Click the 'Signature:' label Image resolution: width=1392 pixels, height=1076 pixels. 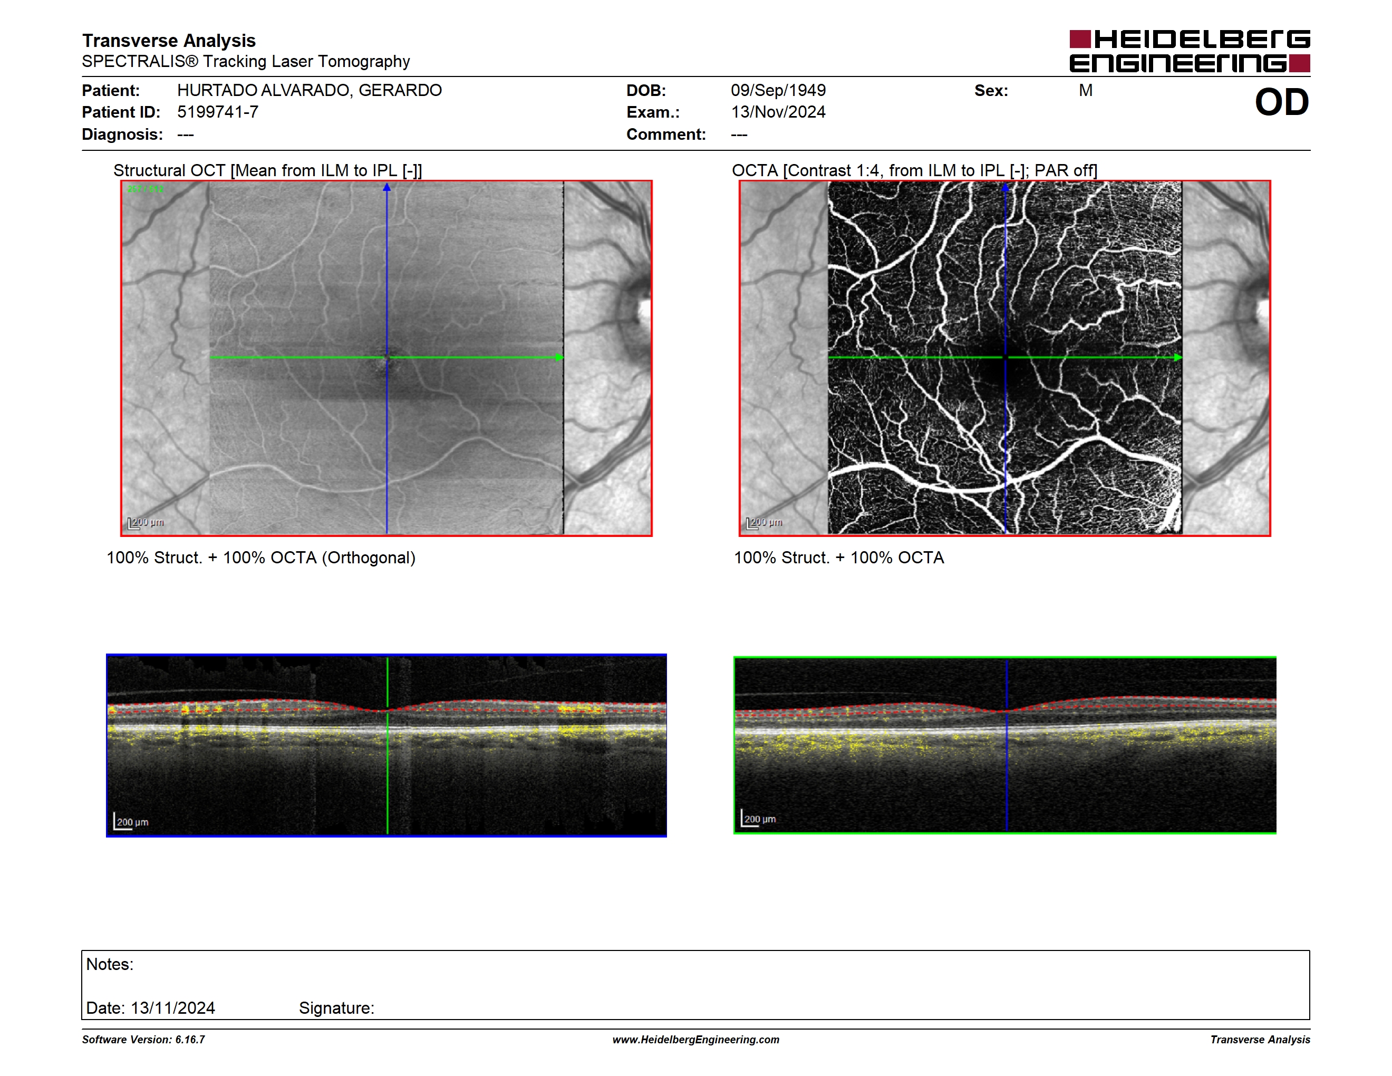tap(336, 1008)
